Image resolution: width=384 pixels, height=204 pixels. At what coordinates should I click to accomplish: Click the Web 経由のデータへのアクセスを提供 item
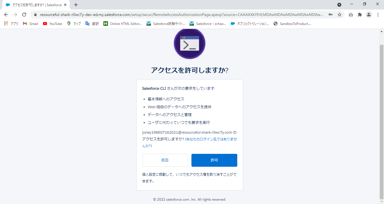click(179, 107)
